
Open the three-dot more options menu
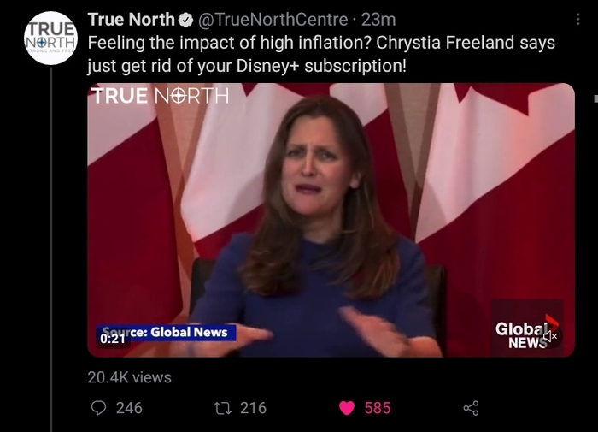pos(578,19)
